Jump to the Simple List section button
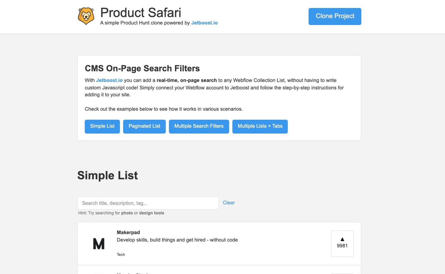This screenshot has height=274, width=445. (102, 126)
